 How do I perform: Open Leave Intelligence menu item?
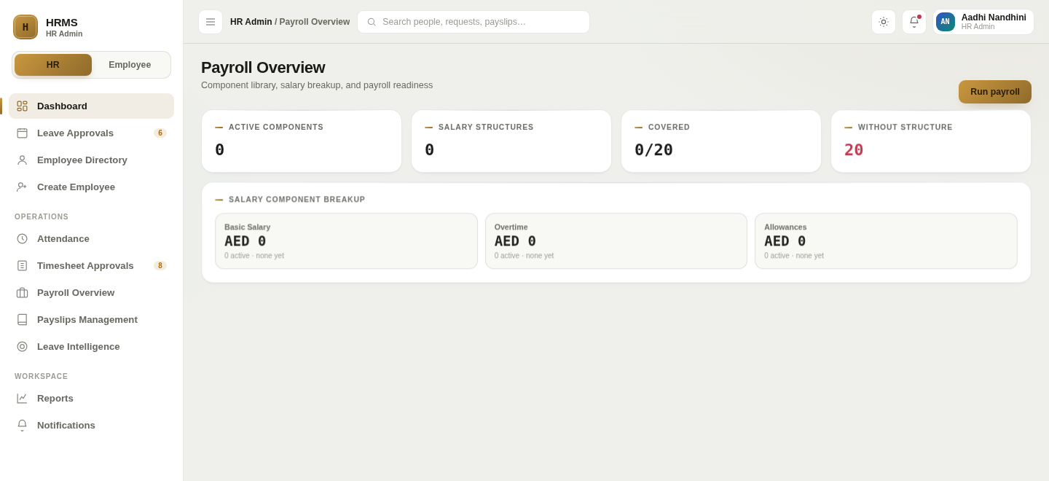(x=91, y=347)
